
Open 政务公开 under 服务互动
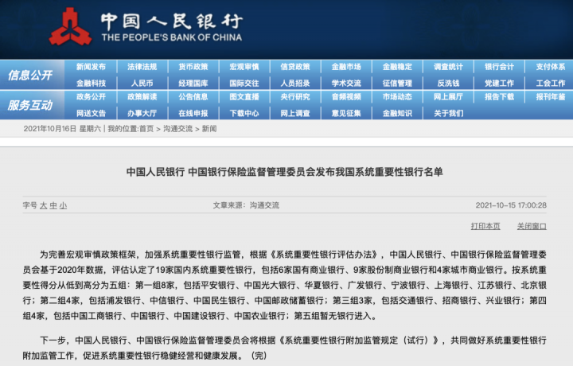91,97
